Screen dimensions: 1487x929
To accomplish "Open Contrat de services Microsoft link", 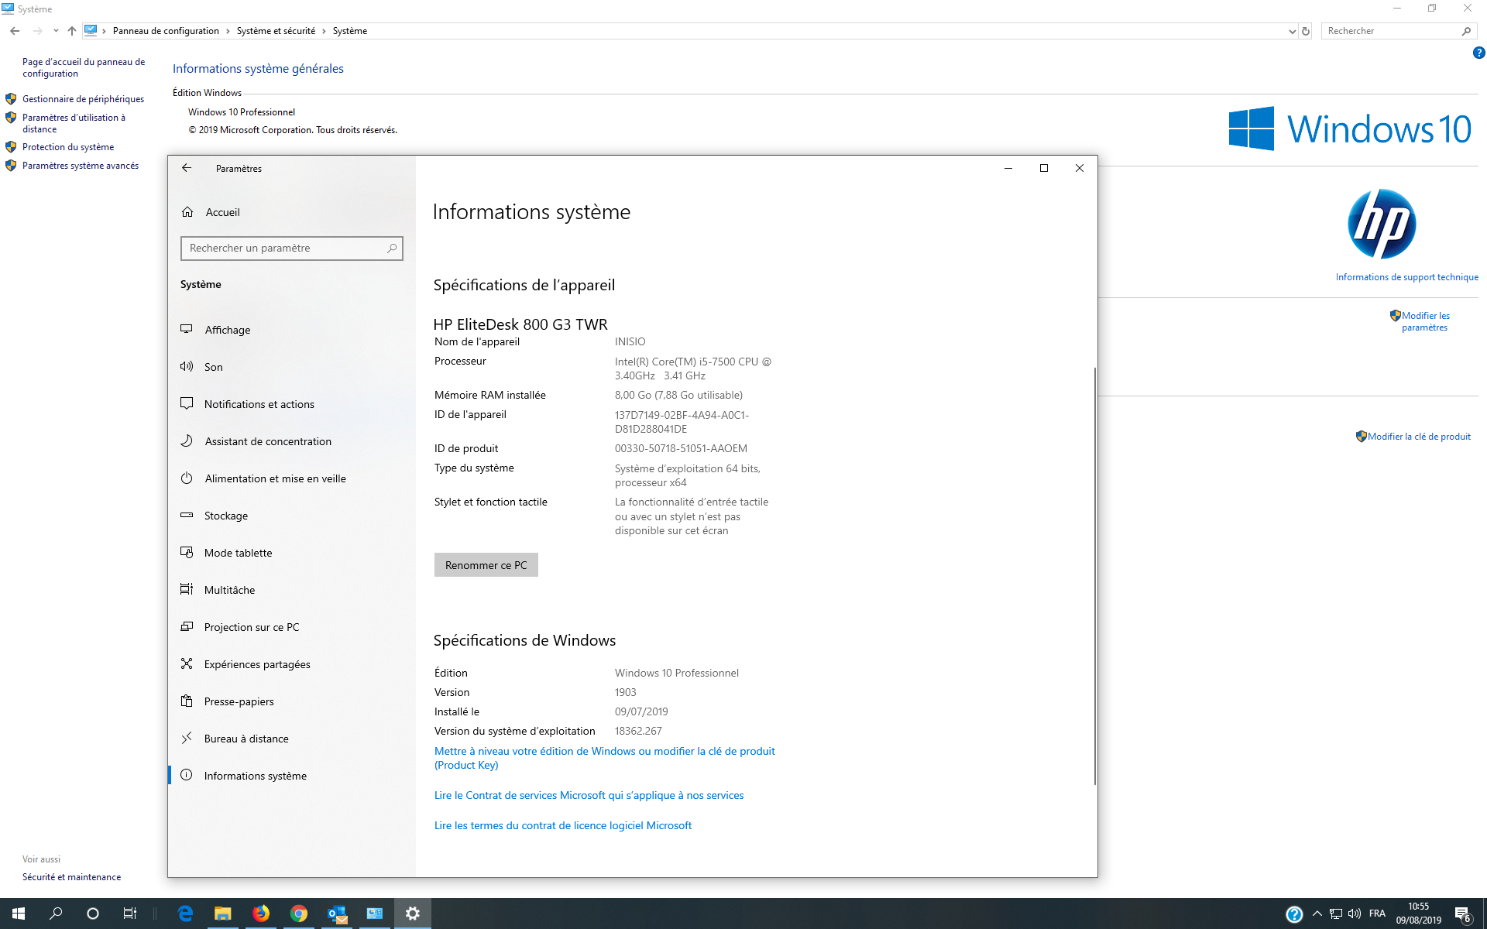I will (x=589, y=795).
